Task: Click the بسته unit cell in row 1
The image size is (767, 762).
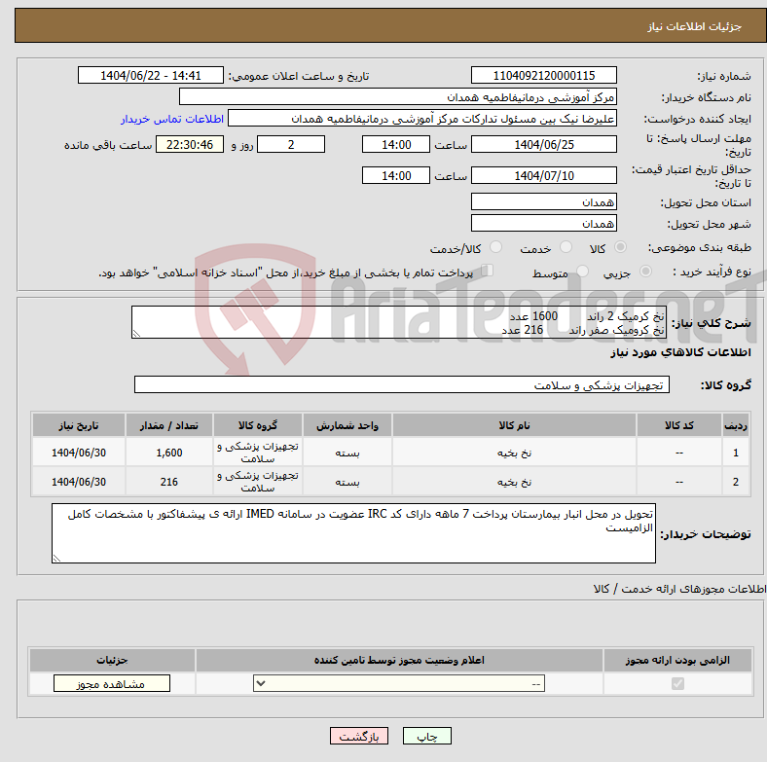Action: tap(347, 453)
